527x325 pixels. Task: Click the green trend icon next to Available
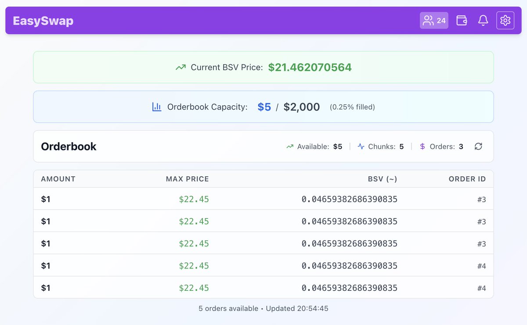coord(290,146)
